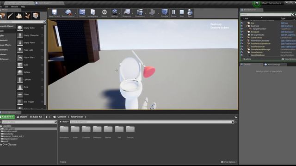Screen dimensions: 296x166
Task: Open the Edit menu
Action: (x=6, y=6)
